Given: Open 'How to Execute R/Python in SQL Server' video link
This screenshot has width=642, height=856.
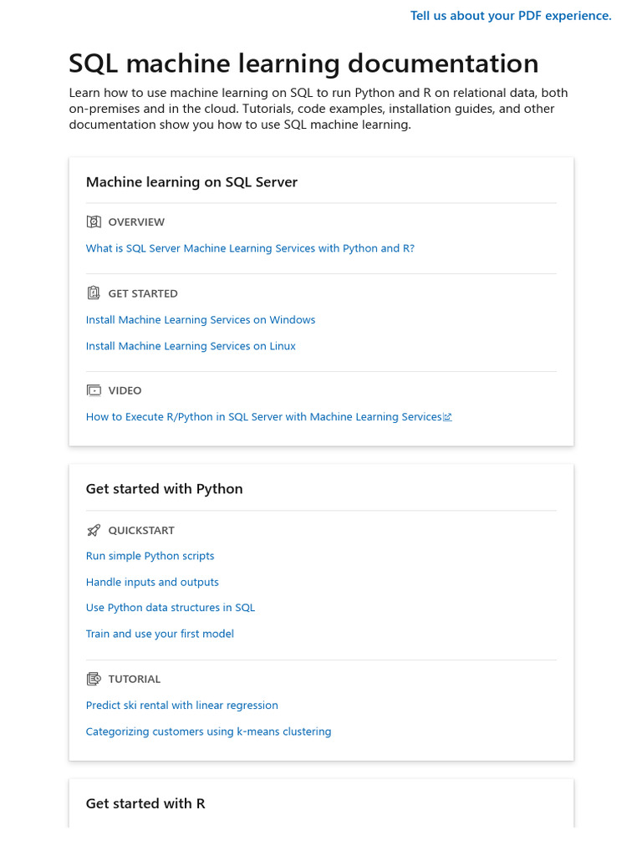Looking at the screenshot, I should click(263, 417).
